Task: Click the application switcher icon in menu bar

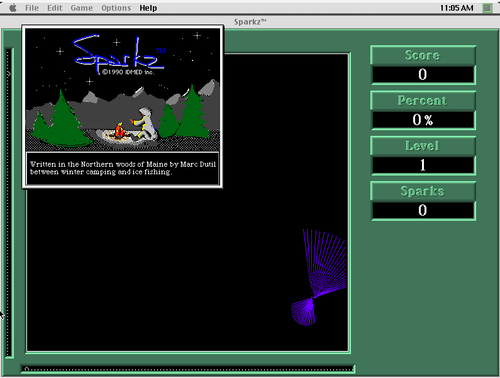Action: [487, 8]
